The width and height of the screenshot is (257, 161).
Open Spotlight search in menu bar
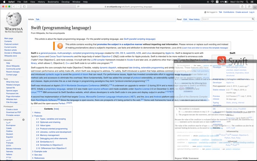pyautogui.click(x=247, y=2)
